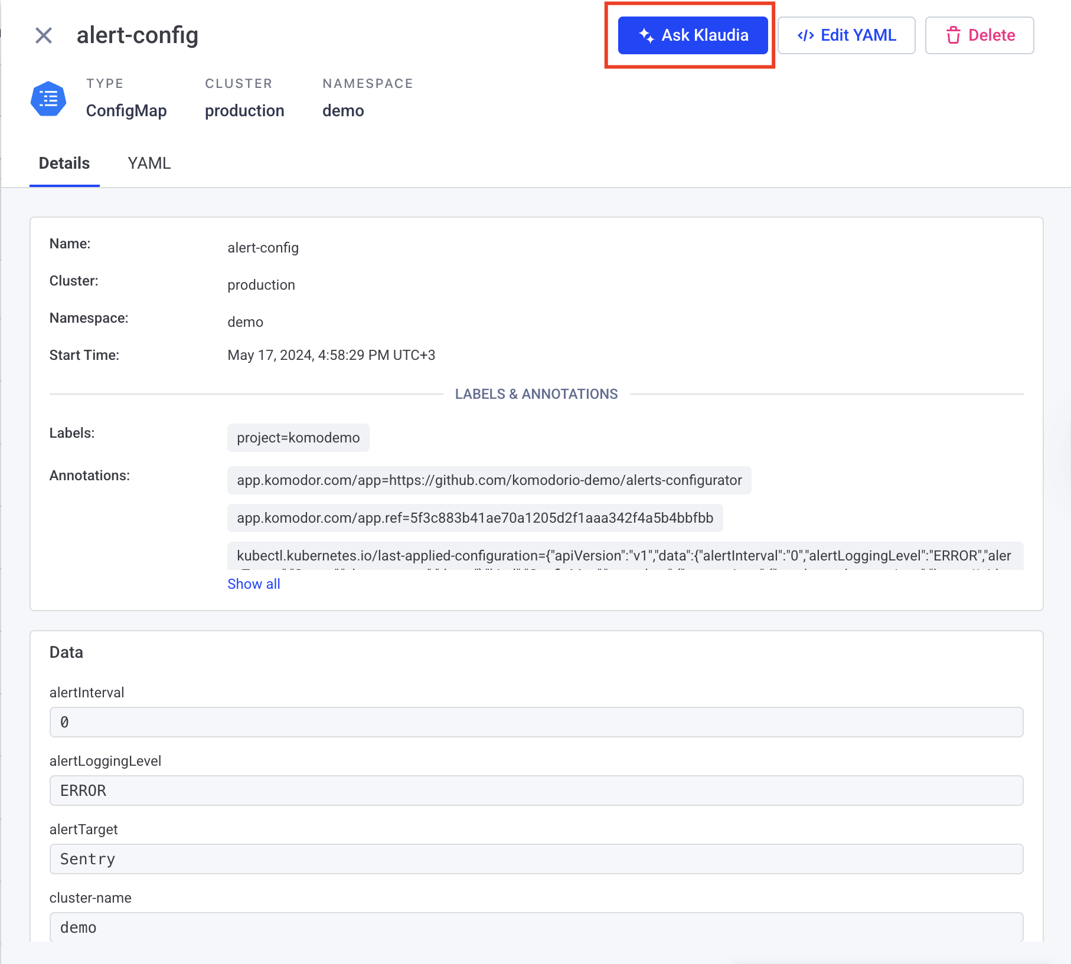Click the alertLoggingLevel ERROR field

pyautogui.click(x=535, y=791)
